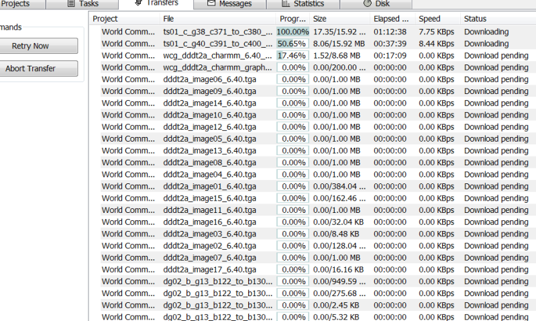
Task: Switch to the Projects tab
Action: pos(16,3)
